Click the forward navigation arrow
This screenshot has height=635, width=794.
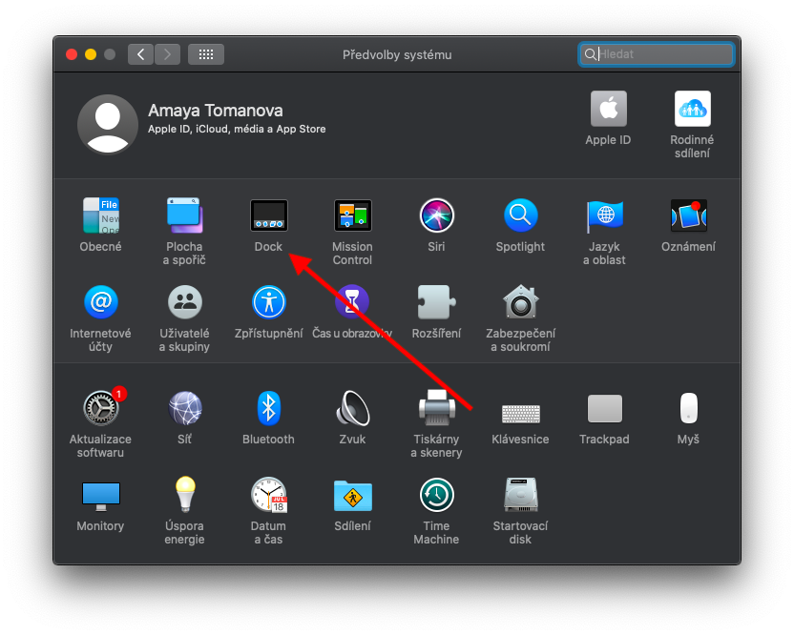pos(167,54)
